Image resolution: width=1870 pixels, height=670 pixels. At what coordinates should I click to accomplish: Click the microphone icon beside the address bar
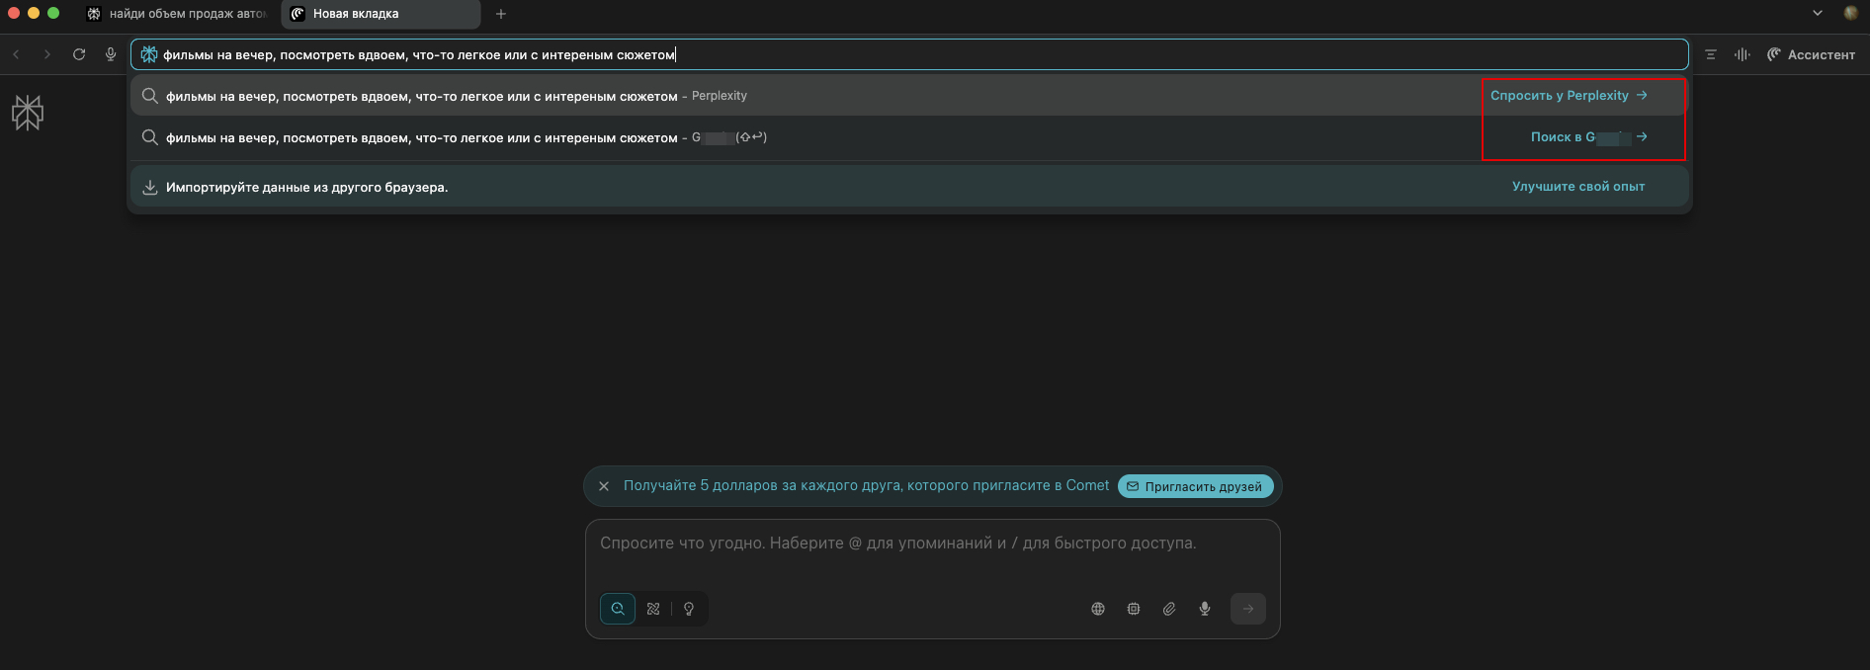pos(111,54)
